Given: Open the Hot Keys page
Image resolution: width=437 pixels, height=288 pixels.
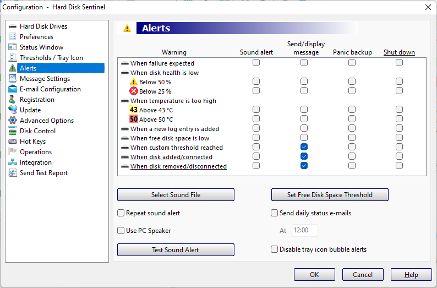Looking at the screenshot, I should tap(32, 142).
